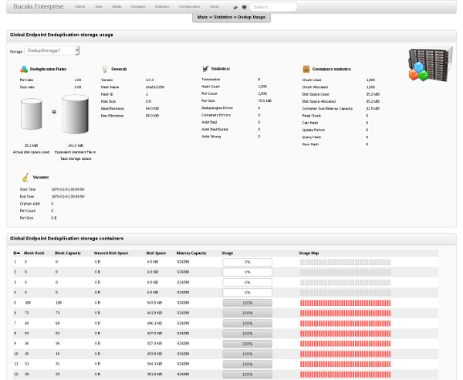Click the red usage map of container 10
This screenshot has height=380, width=463.
pos(345,354)
